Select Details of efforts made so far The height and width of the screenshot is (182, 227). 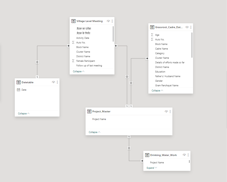[x=170, y=62]
